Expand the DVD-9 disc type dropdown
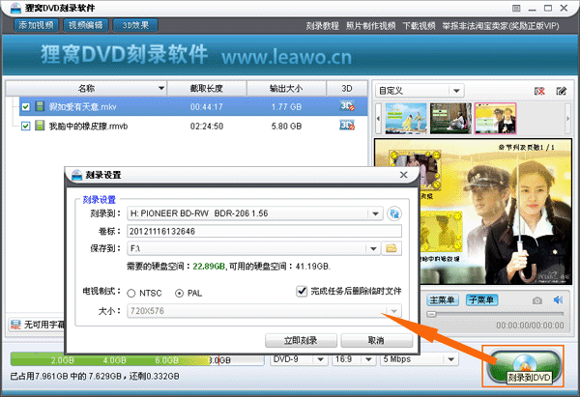Viewport: 580px width, 397px height. point(320,359)
